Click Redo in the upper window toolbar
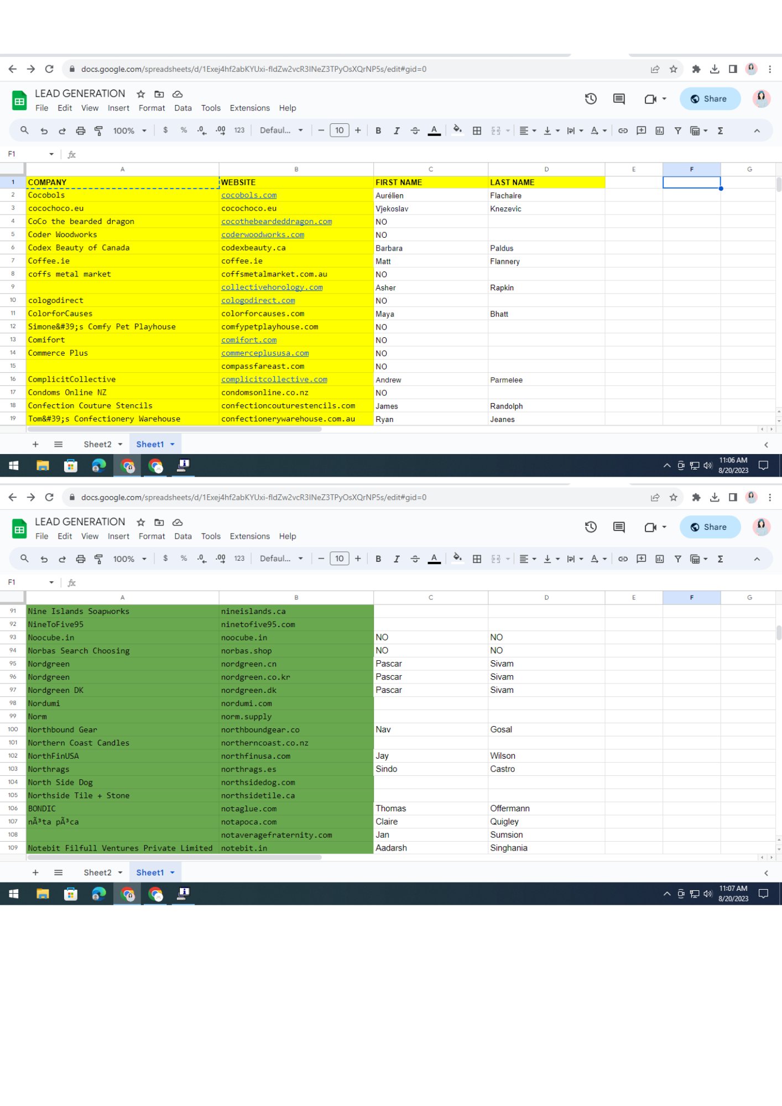This screenshot has height=1106, width=782. (x=62, y=131)
